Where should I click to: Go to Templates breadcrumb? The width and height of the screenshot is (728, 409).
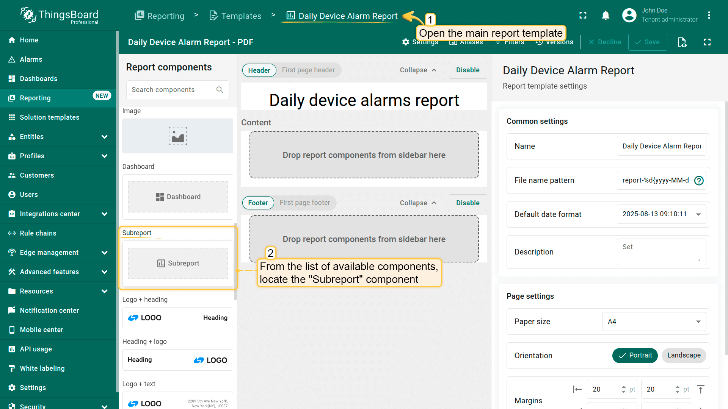click(x=235, y=16)
